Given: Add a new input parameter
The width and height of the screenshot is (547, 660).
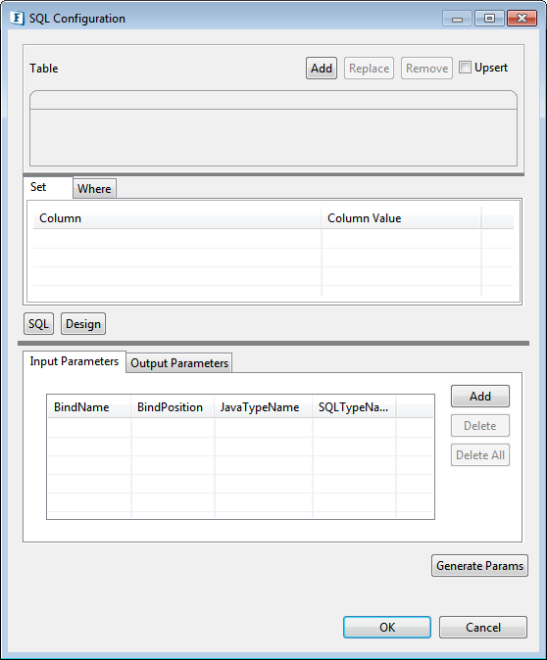Looking at the screenshot, I should tap(480, 396).
